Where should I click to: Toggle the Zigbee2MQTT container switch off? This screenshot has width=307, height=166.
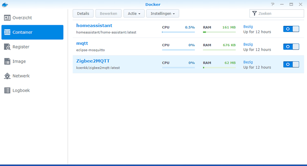point(291,64)
